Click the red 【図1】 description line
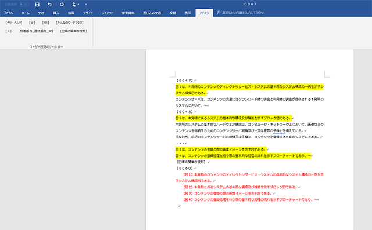The height and width of the screenshot is (230, 372). [x=253, y=174]
